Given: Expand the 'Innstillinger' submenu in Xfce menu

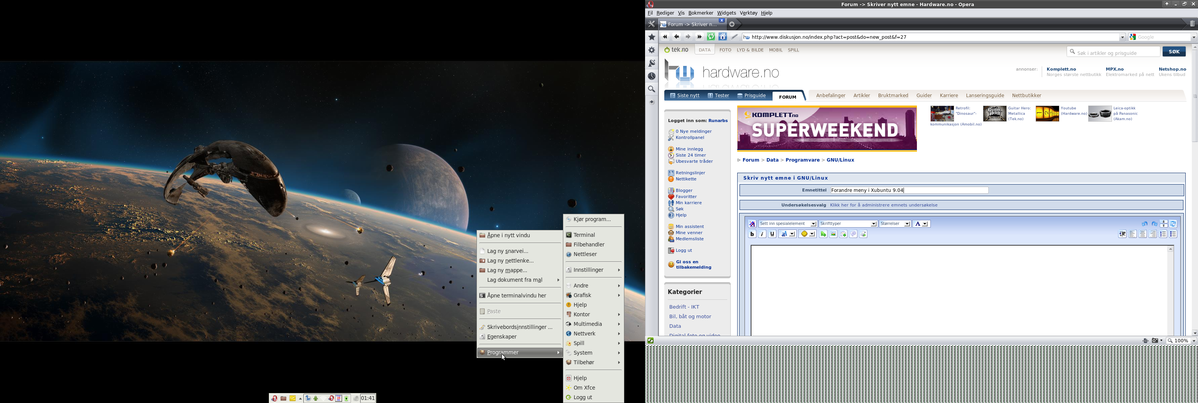Looking at the screenshot, I should click(593, 270).
